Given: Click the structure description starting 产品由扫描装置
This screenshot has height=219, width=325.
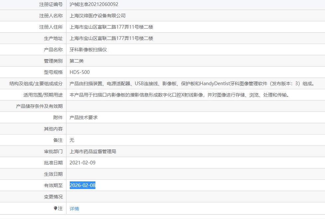Looking at the screenshot, I should [192, 84].
